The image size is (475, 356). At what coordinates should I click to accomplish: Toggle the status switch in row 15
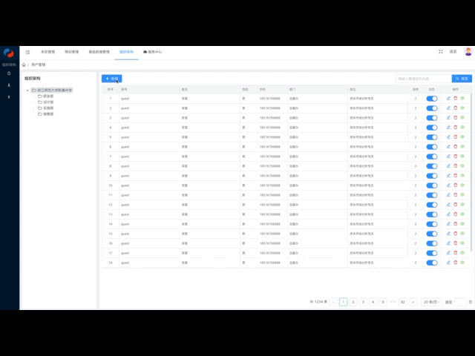tap(432, 234)
